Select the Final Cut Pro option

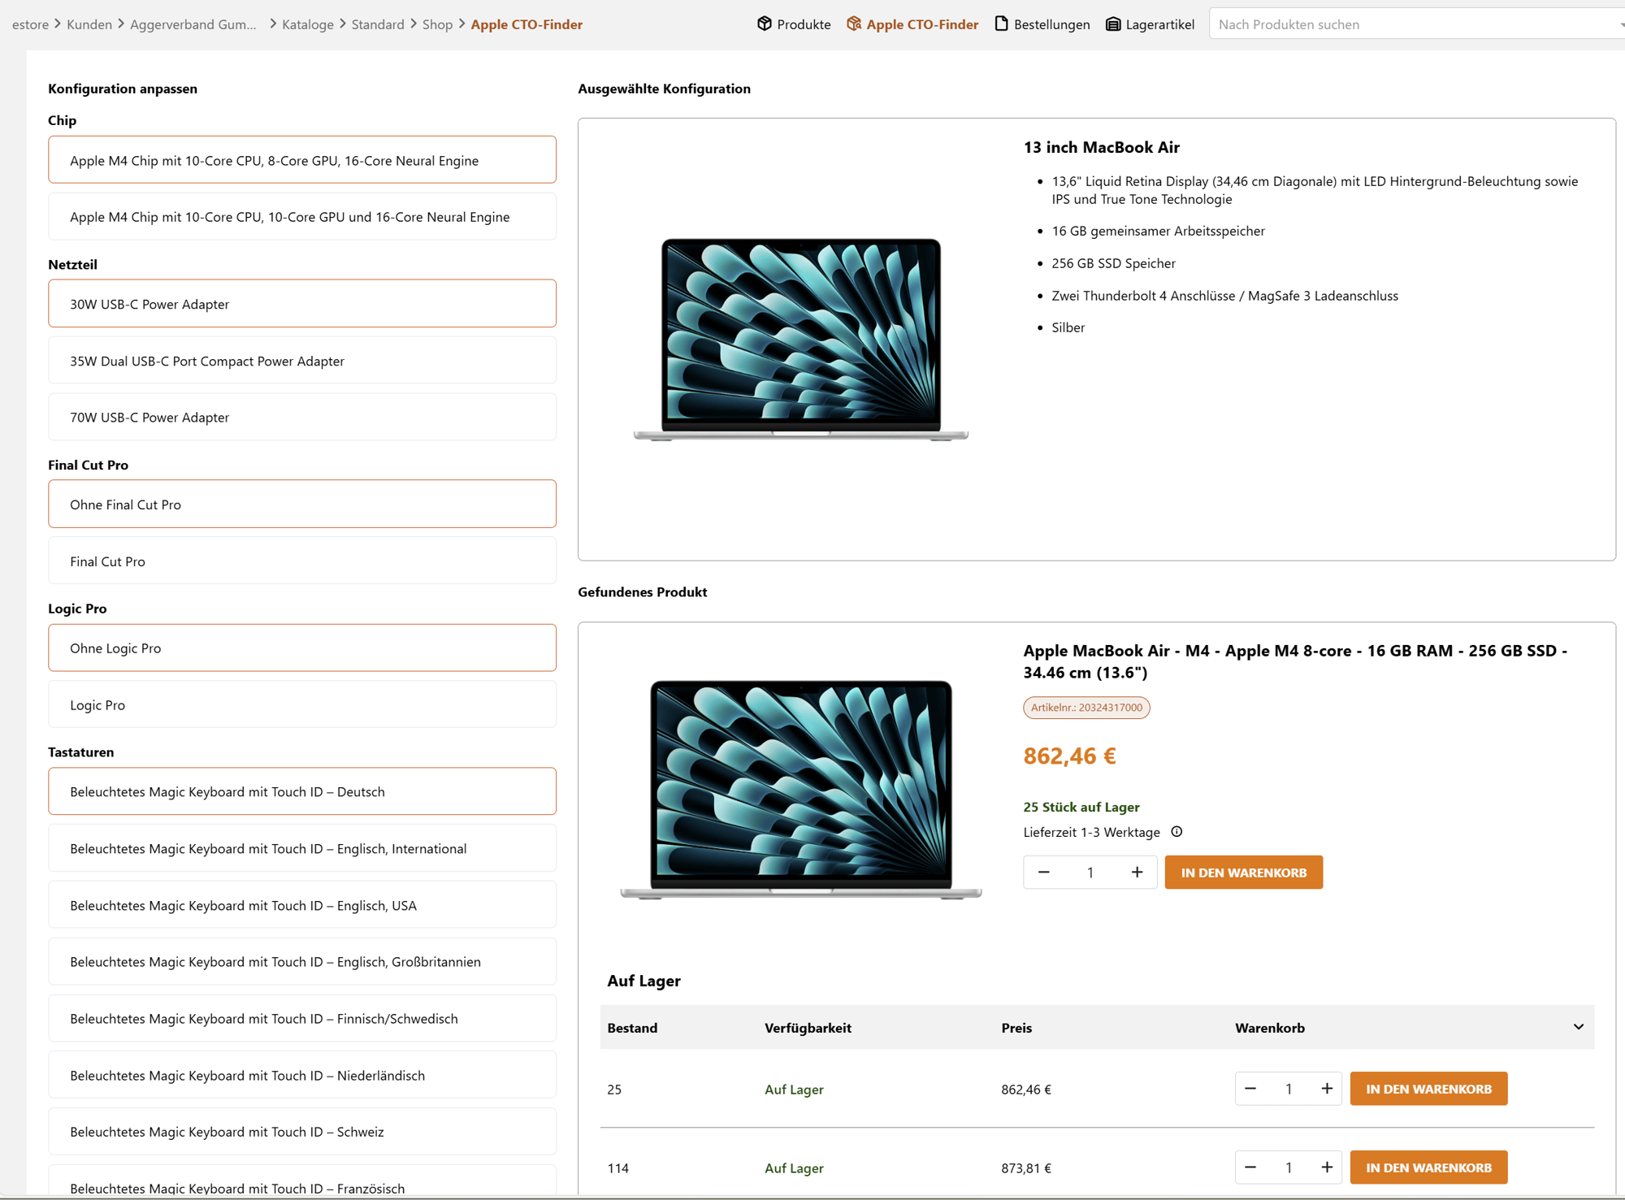301,561
